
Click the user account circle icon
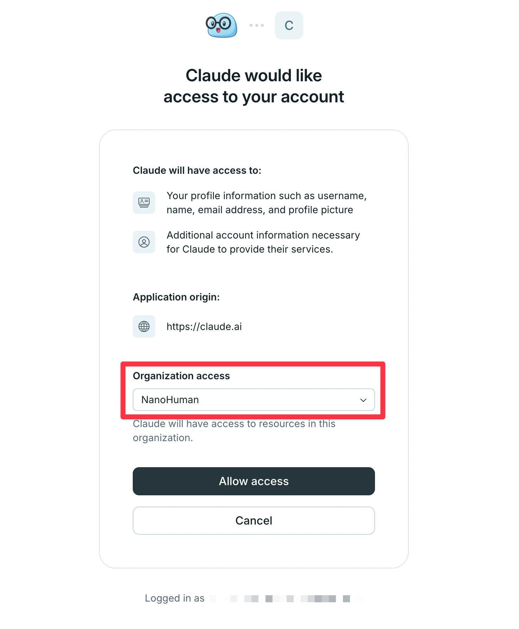click(x=144, y=242)
